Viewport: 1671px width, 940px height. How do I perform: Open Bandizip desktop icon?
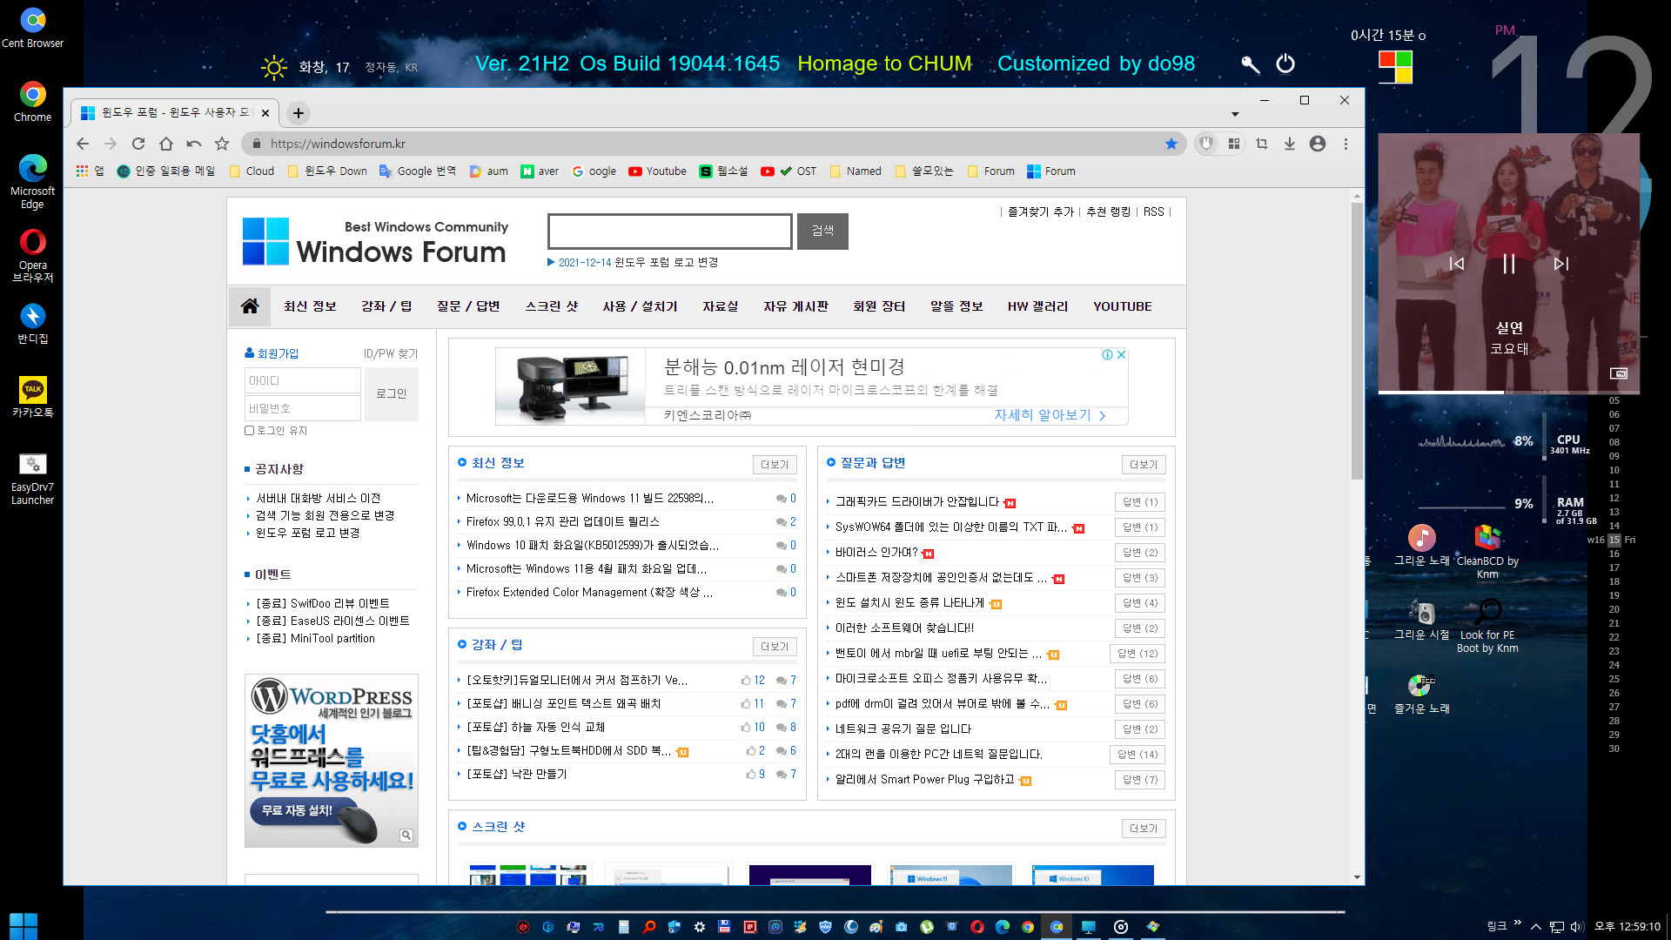tap(32, 324)
